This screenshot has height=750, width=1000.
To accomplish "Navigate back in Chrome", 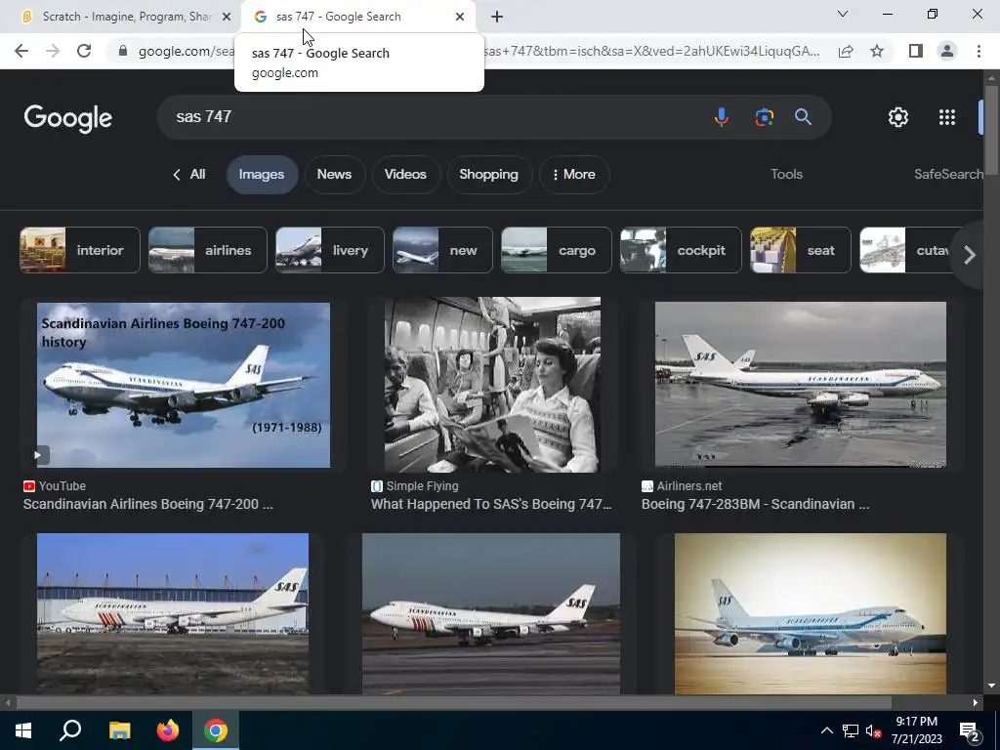I will 21,51.
